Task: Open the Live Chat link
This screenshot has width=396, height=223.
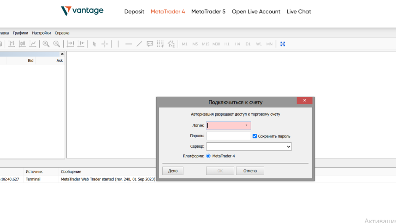Action: pyautogui.click(x=299, y=12)
